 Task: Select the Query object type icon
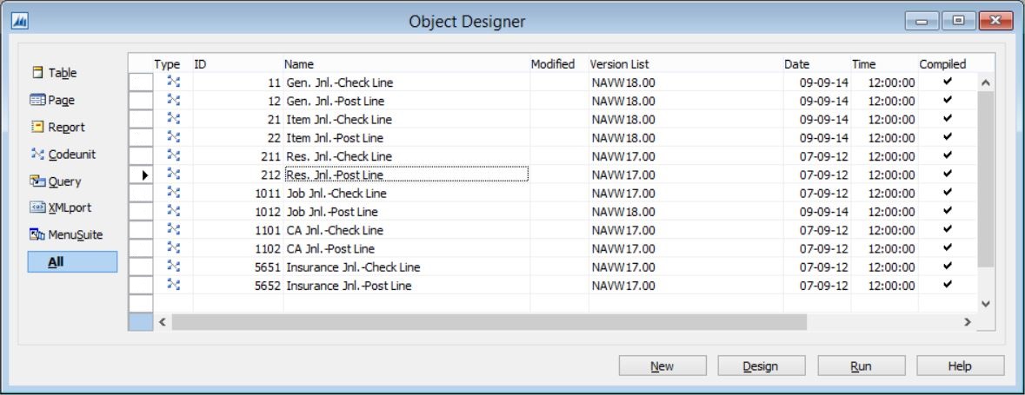[x=37, y=181]
